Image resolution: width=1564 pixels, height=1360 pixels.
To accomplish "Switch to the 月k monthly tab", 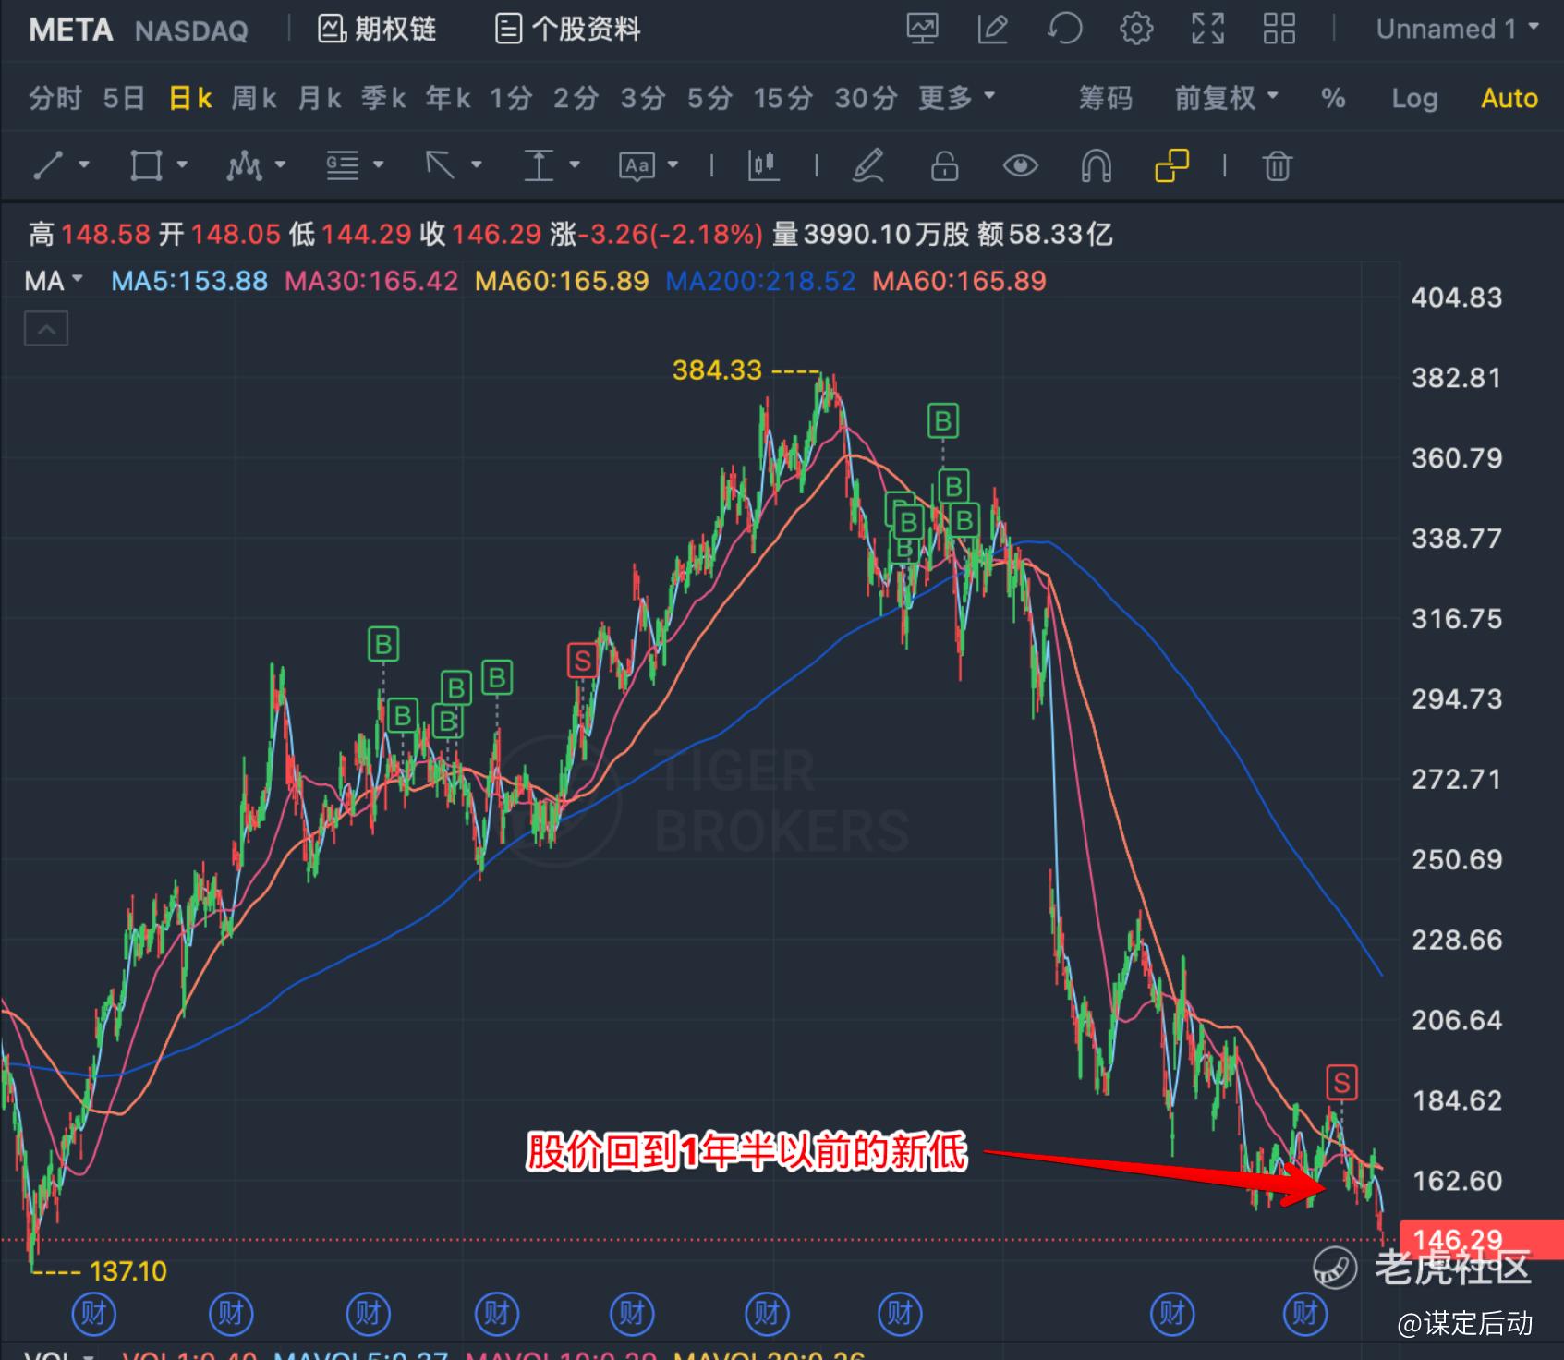I will coord(320,98).
